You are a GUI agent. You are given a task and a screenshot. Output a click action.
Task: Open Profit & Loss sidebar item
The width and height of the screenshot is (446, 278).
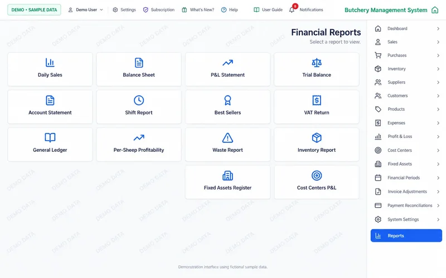pyautogui.click(x=406, y=136)
